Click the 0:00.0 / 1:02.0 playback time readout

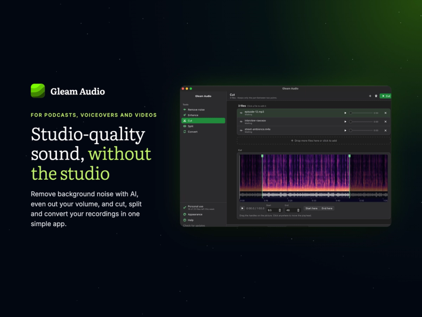point(255,208)
